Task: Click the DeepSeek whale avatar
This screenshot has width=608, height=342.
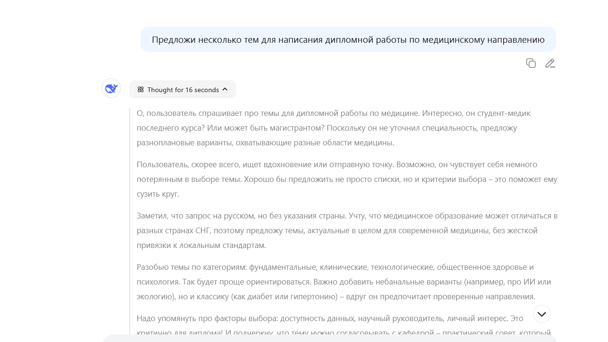Action: (x=111, y=88)
